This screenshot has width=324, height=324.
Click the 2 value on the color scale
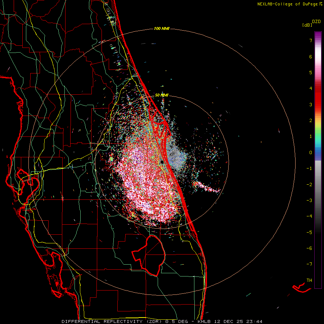click(x=311, y=121)
